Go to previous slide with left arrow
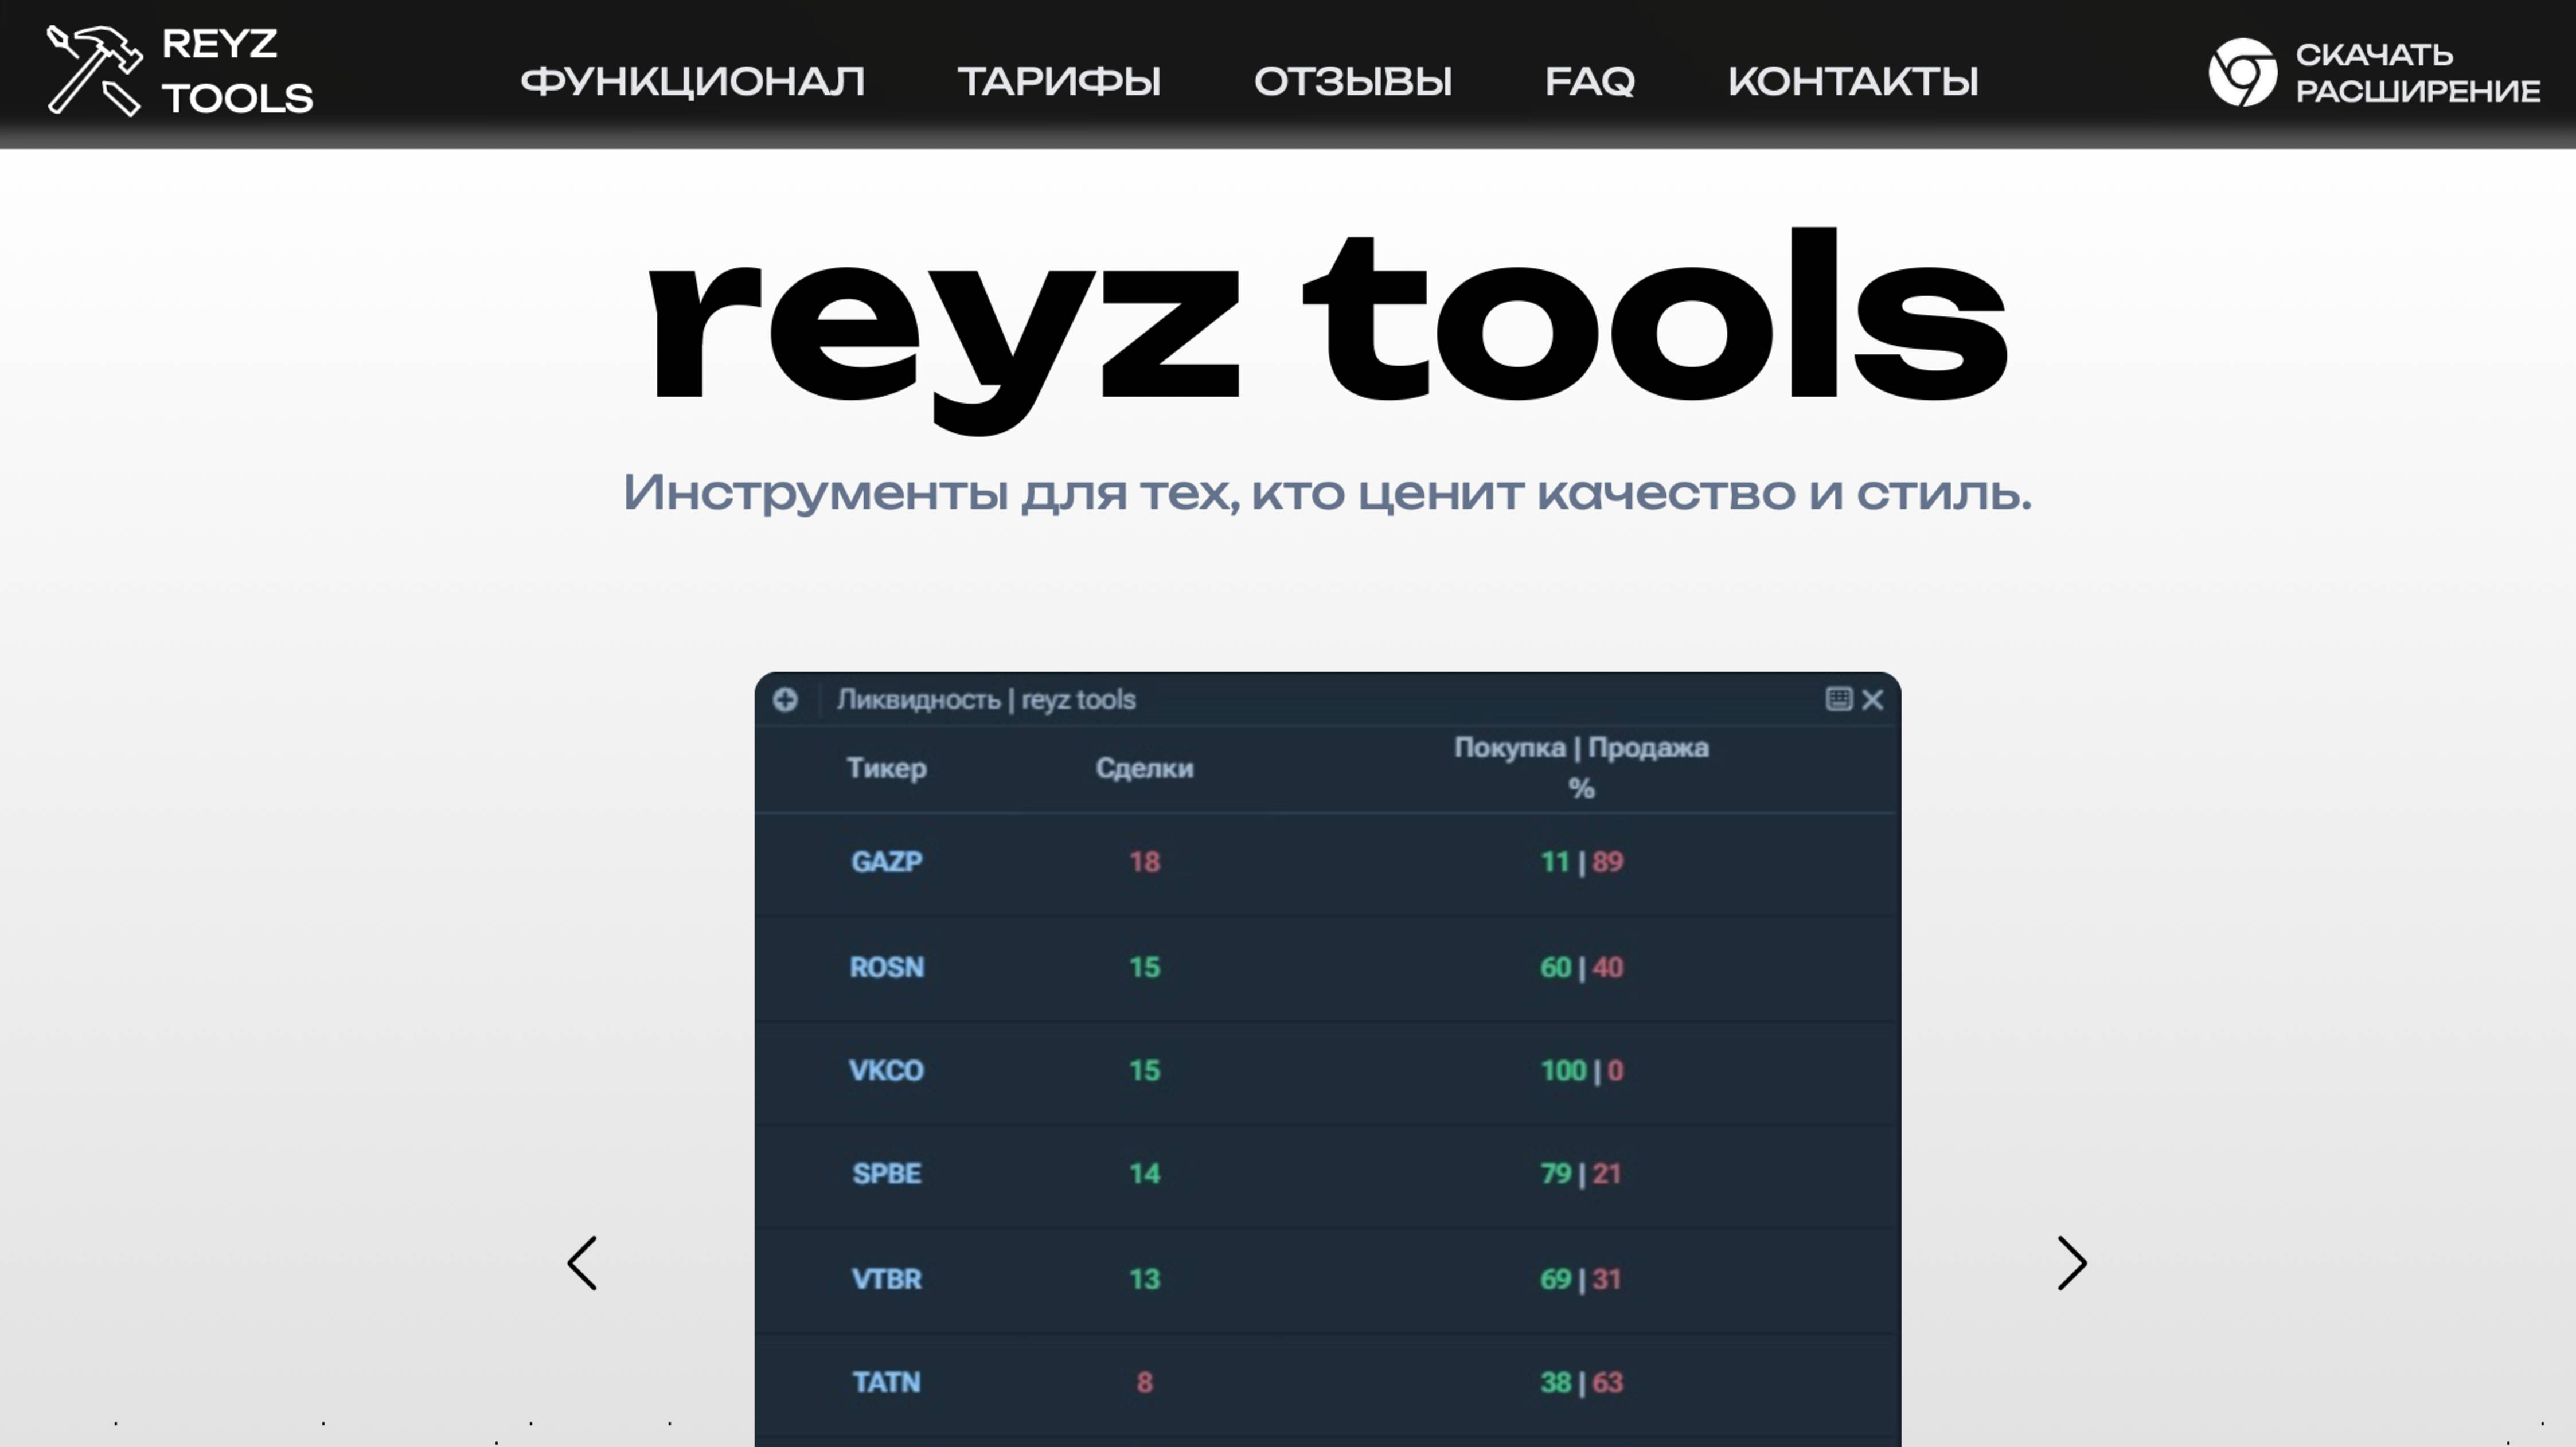The width and height of the screenshot is (2576, 1447). click(x=582, y=1262)
